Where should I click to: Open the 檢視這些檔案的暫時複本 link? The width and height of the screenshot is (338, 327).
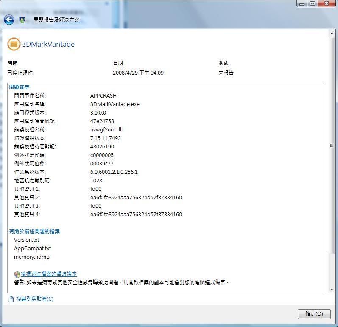point(49,274)
